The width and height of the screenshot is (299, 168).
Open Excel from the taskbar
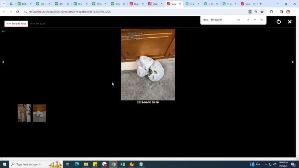click(x=122, y=164)
